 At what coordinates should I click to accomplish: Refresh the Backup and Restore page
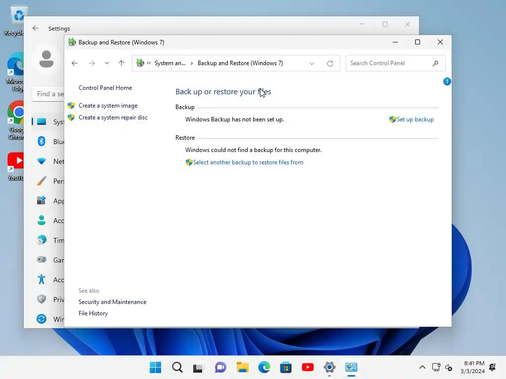click(330, 64)
